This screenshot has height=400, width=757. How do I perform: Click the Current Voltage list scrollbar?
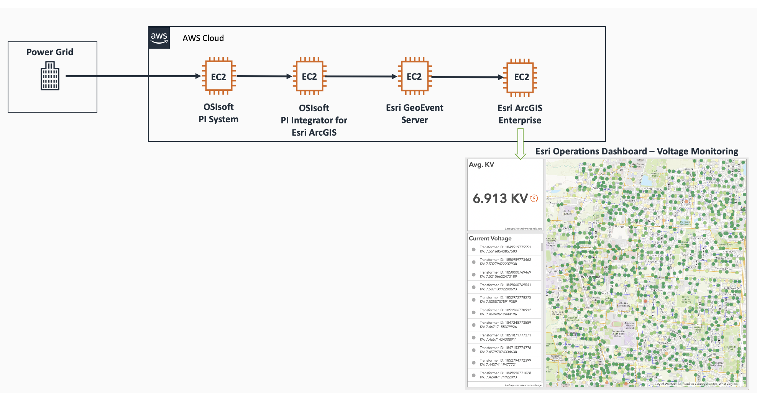pyautogui.click(x=542, y=247)
